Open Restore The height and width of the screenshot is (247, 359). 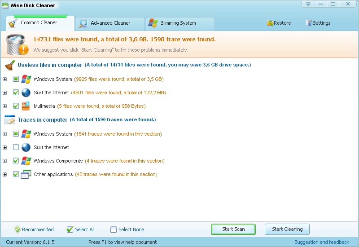click(279, 23)
